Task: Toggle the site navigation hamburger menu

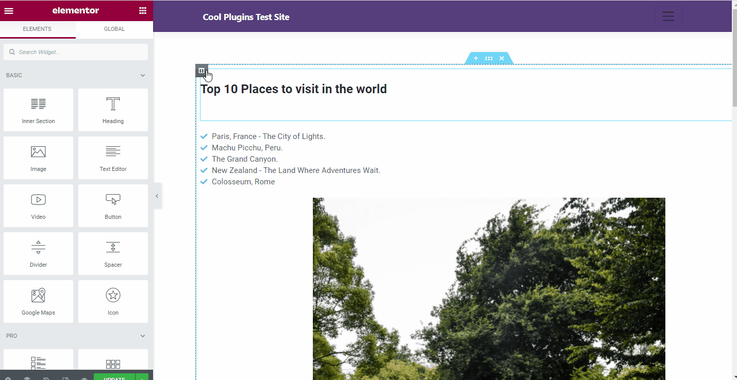Action: [x=668, y=16]
